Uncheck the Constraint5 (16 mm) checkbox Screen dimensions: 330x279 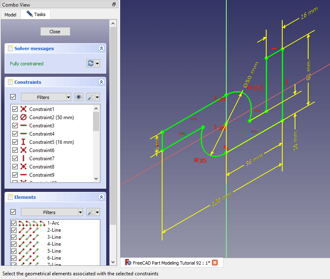15,142
